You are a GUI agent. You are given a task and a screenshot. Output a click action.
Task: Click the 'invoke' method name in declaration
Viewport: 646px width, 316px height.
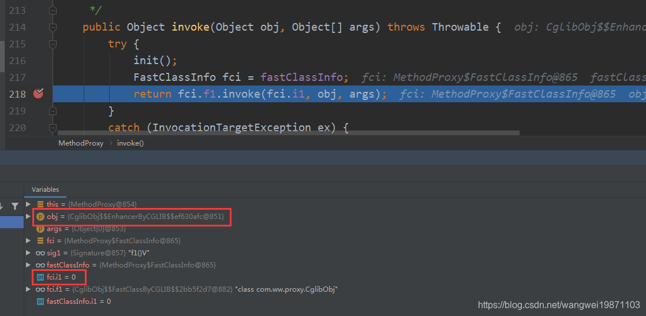pos(191,27)
